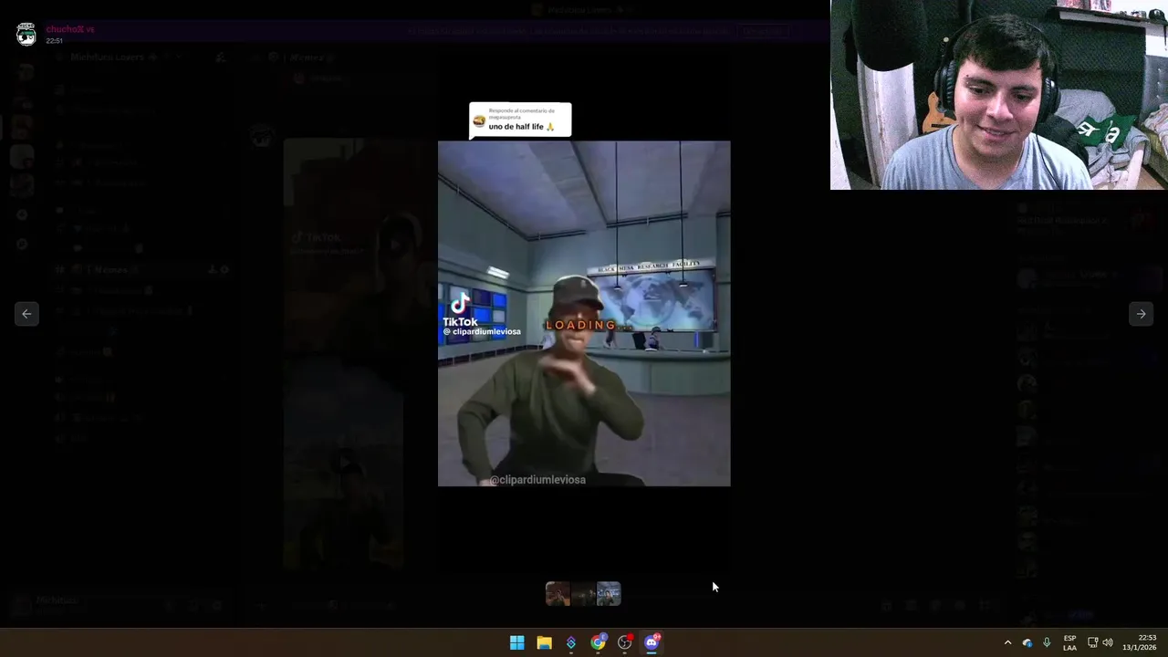Image resolution: width=1168 pixels, height=657 pixels.
Task: Go to the next image with right arrow
Action: [1141, 314]
